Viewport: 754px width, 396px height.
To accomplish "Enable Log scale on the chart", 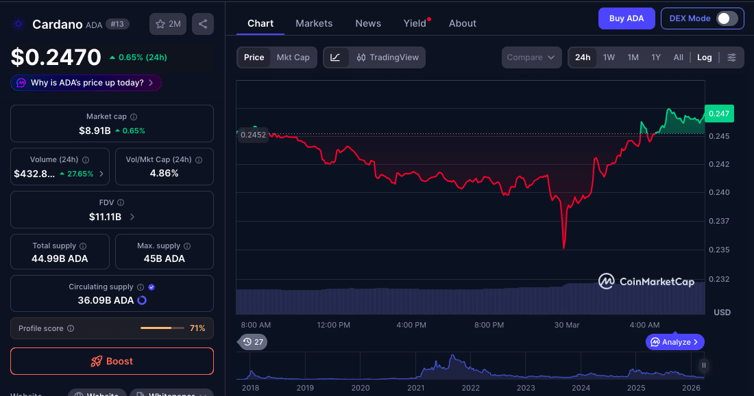I will pyautogui.click(x=704, y=57).
